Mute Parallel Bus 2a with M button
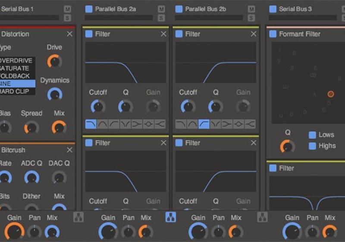Screen dimensions: 345x242 tap(161, 9)
